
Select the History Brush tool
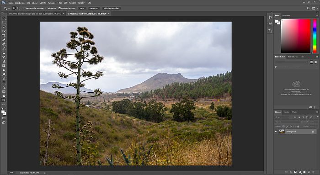click(4, 57)
